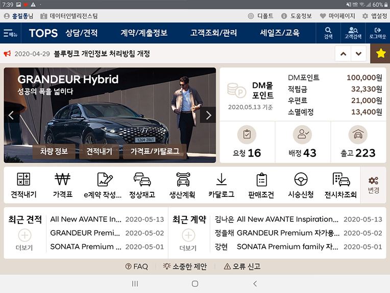Open the 가격표 won-sign shortcut
This screenshot has width=390, height=293.
62,179
